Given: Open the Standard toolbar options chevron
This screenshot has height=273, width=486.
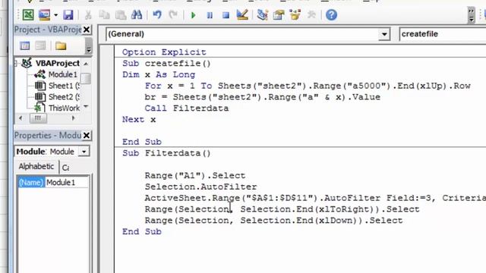Looking at the screenshot, I should tap(471, 15).
